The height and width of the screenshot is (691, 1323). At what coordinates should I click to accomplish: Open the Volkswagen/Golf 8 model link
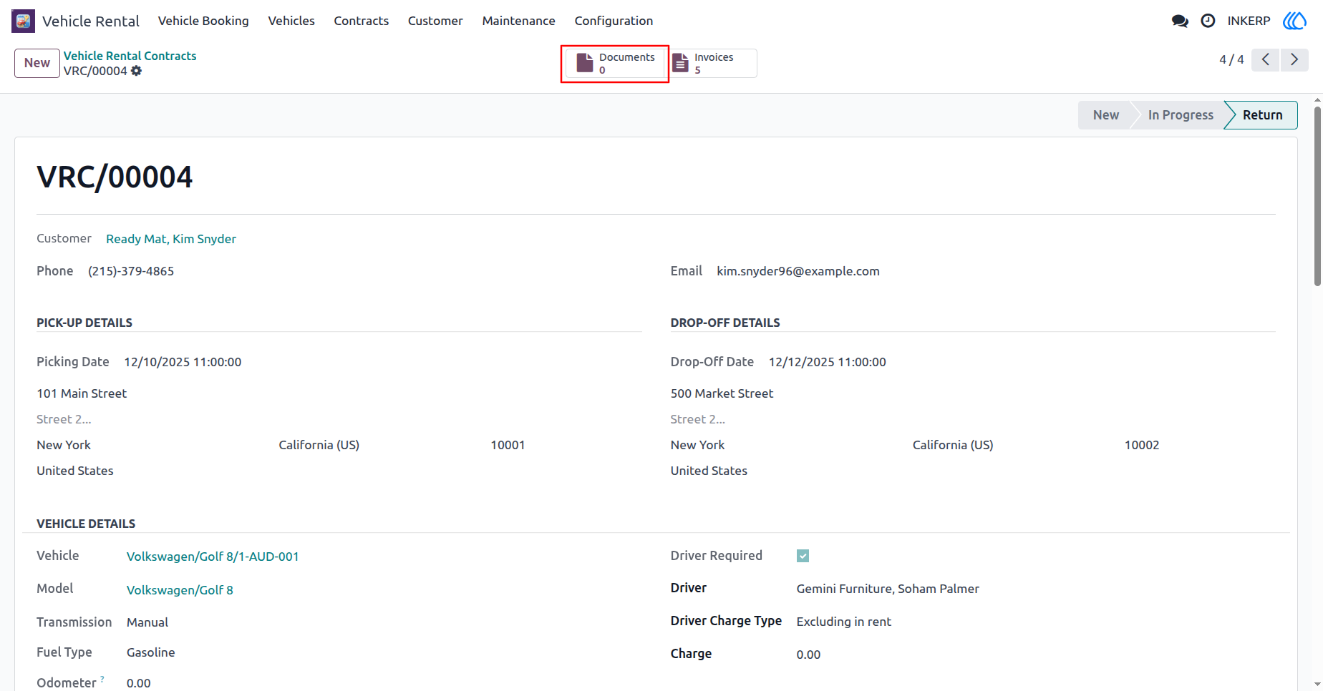180,590
